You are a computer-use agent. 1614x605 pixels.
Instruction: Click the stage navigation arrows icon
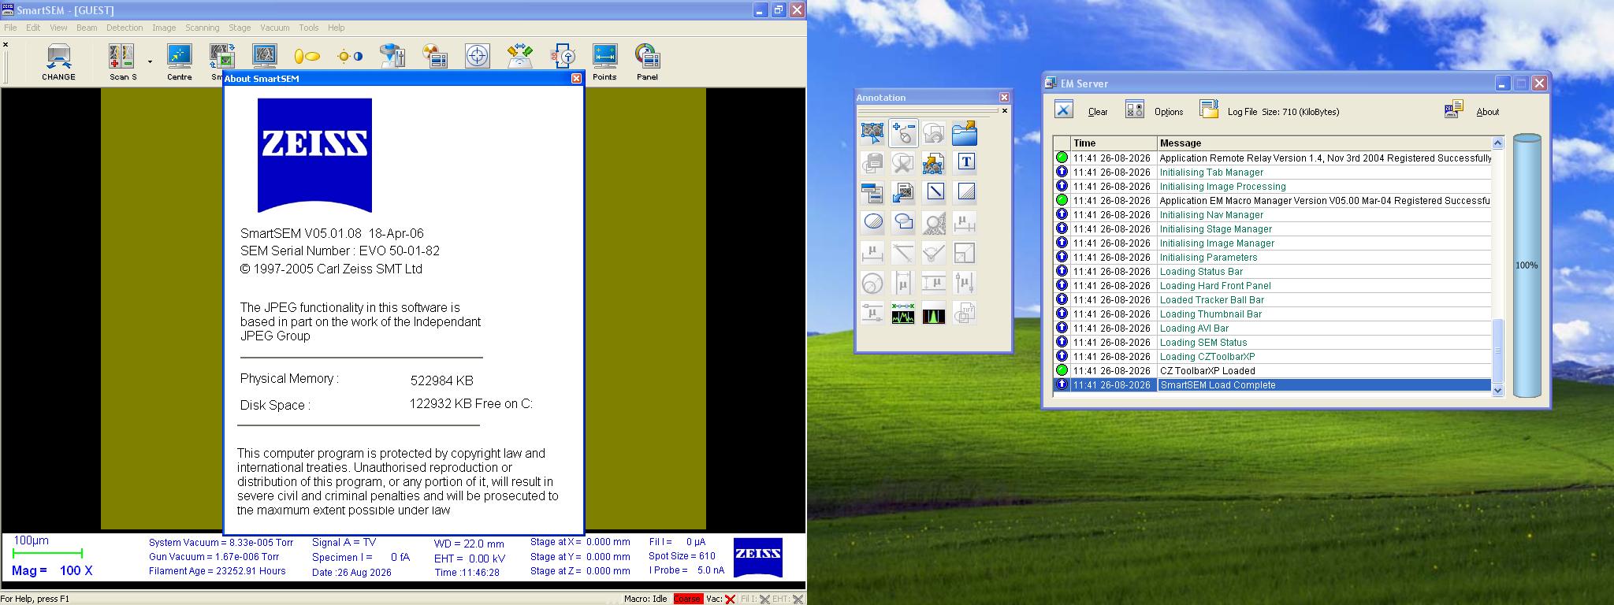[x=520, y=56]
